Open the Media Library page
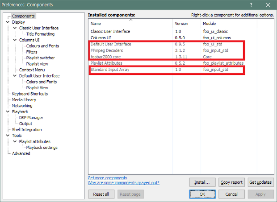 pyautogui.click(x=24, y=99)
